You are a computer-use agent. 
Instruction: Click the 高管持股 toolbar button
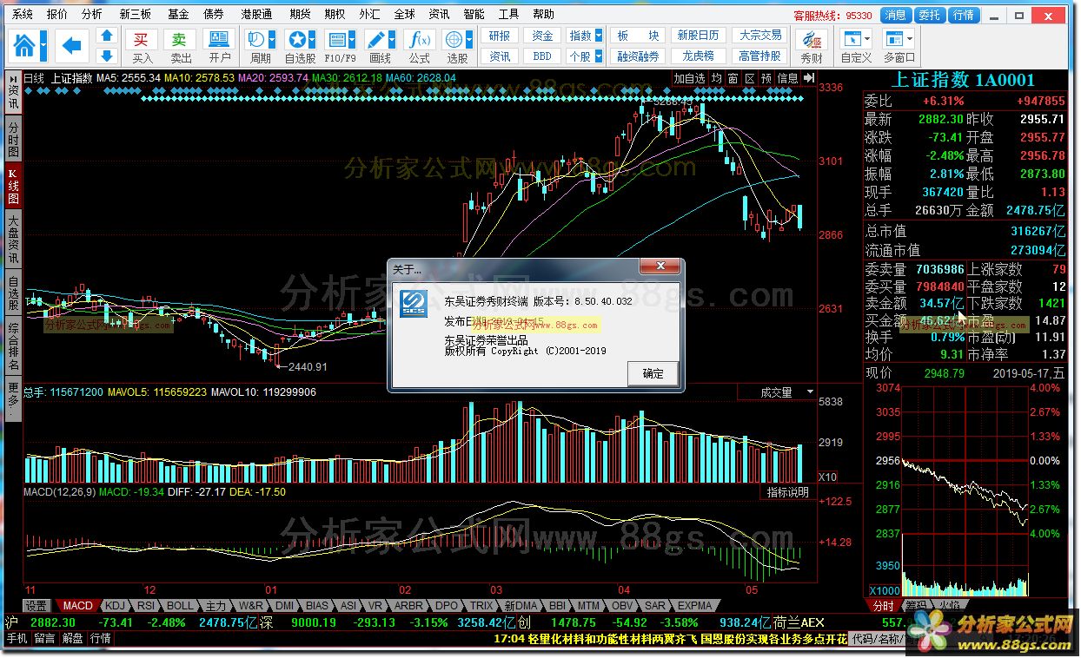point(760,56)
